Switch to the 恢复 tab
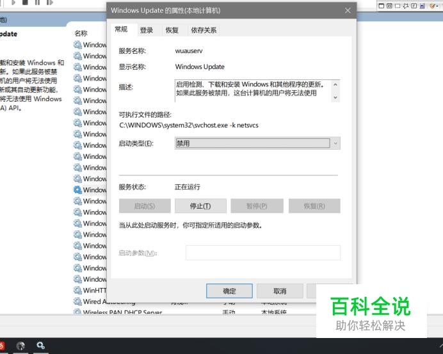Viewport: 443px width, 354px height. coord(172,30)
